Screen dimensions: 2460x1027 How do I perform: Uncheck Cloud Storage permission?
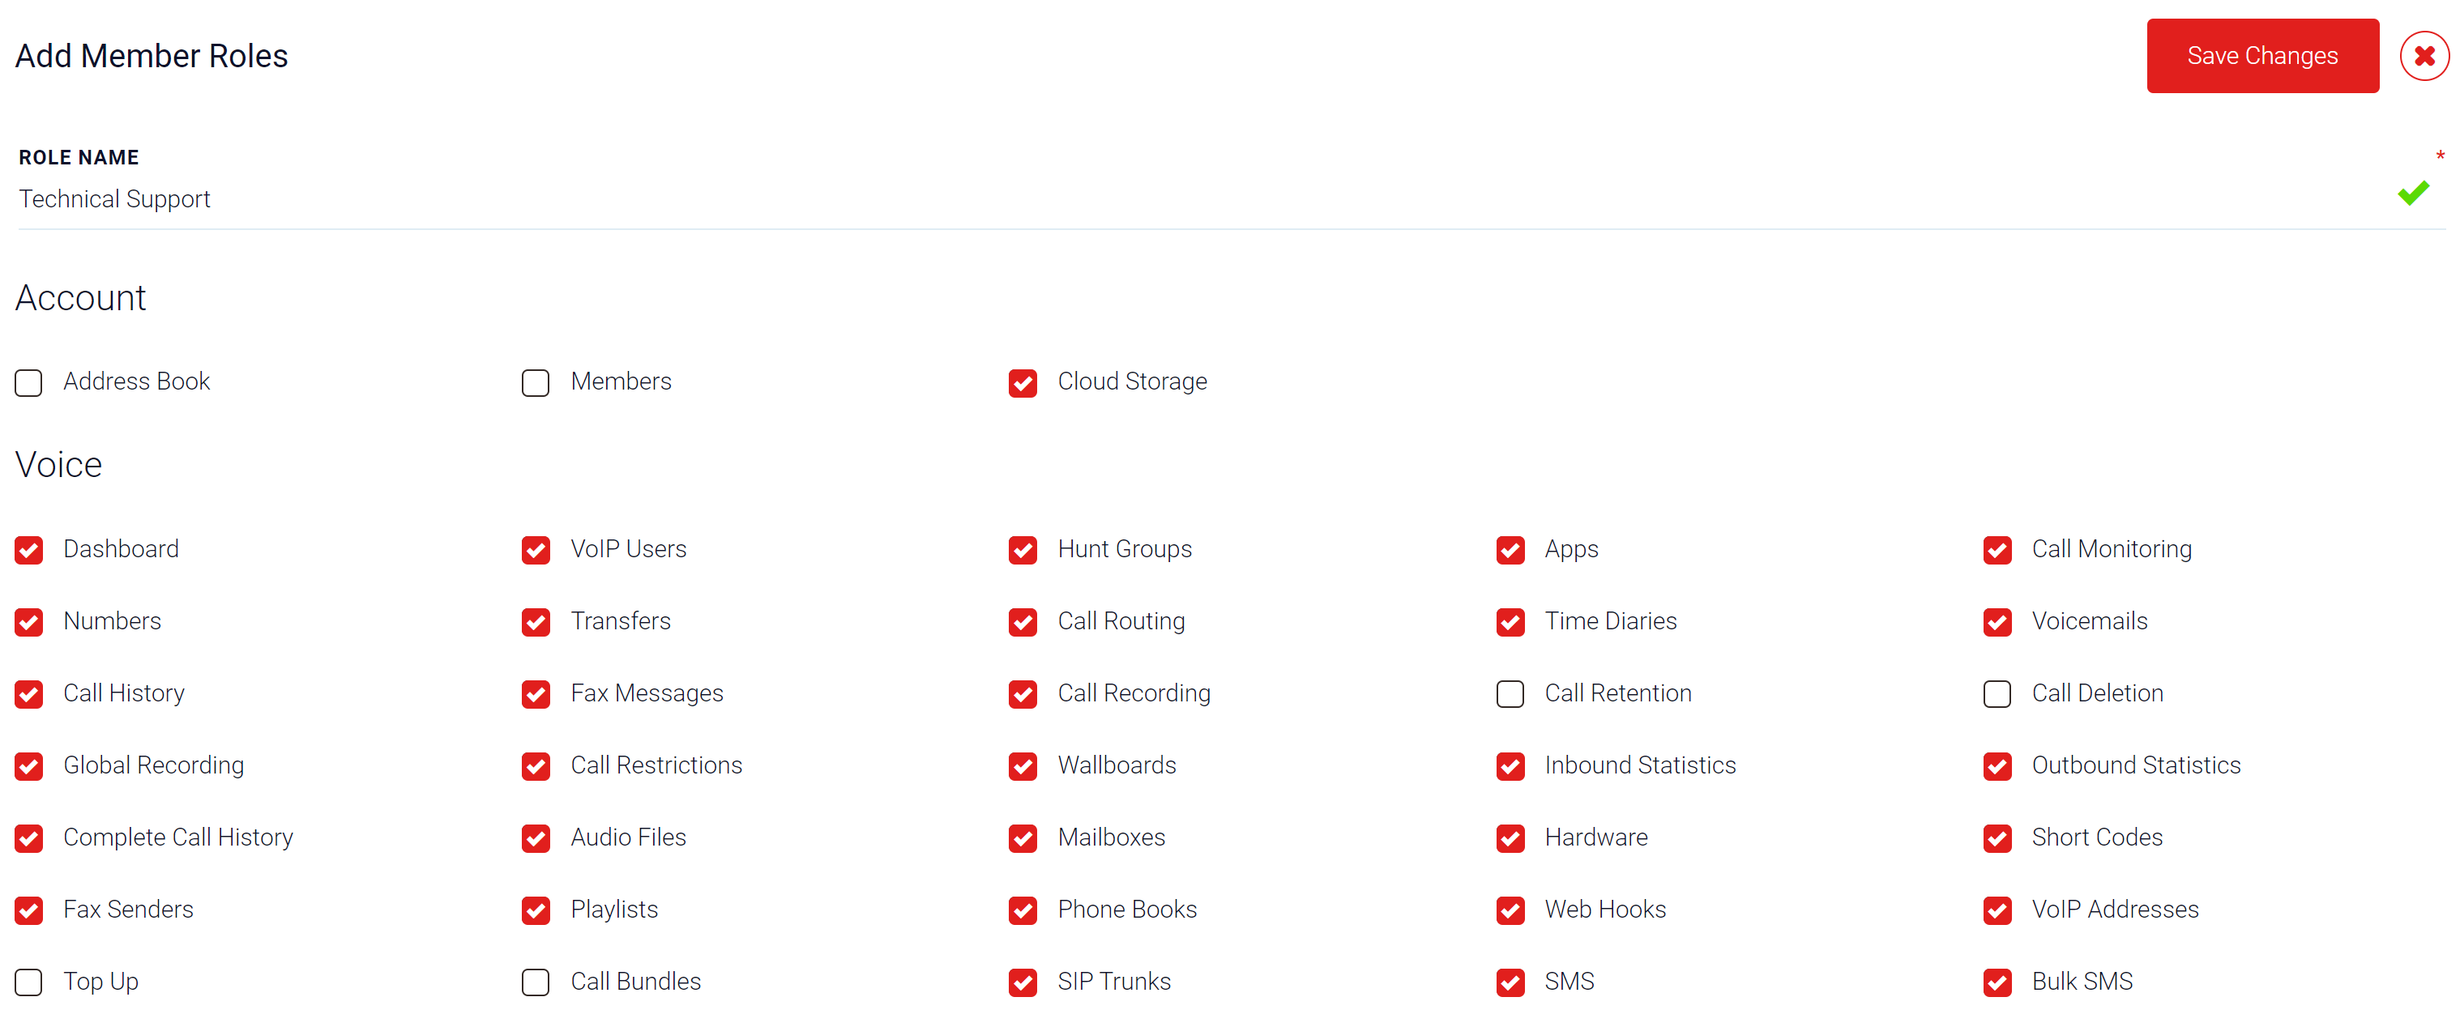[1023, 383]
